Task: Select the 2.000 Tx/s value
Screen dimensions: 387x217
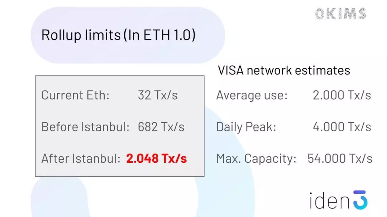Action: coord(342,95)
